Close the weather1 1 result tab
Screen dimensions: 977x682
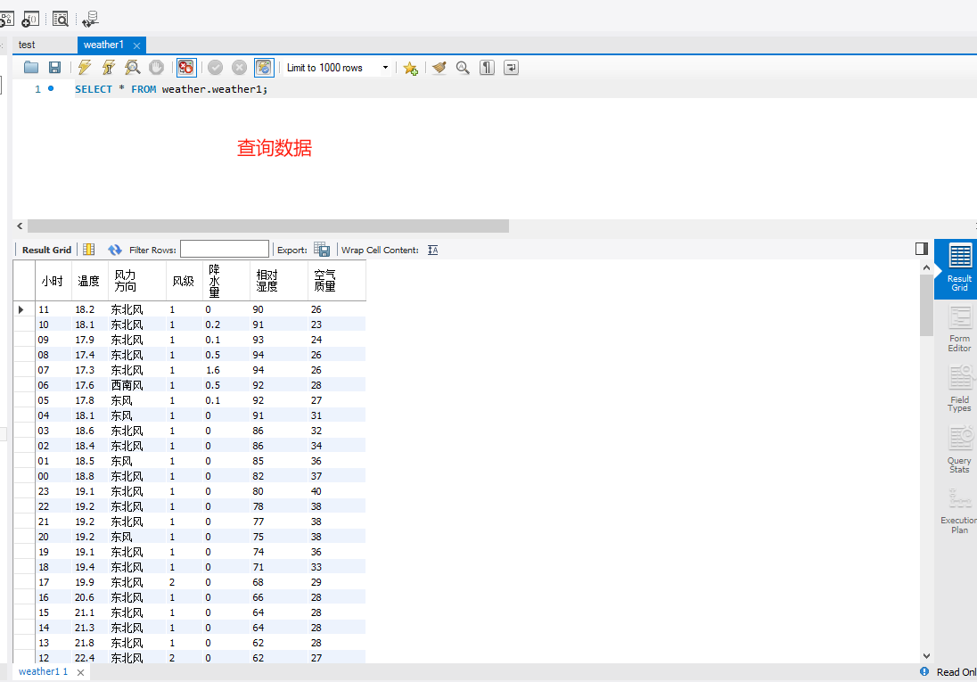coord(80,672)
